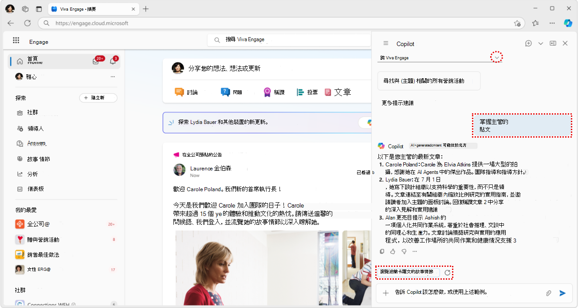Click the 搜尋 Viva Engage search box

coord(289,40)
